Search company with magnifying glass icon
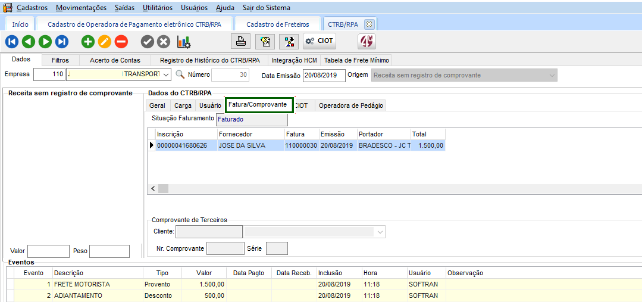642x302 pixels. tap(180, 75)
